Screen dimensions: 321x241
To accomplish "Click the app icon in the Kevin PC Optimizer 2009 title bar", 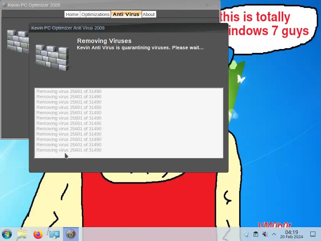I will click(x=4, y=5).
